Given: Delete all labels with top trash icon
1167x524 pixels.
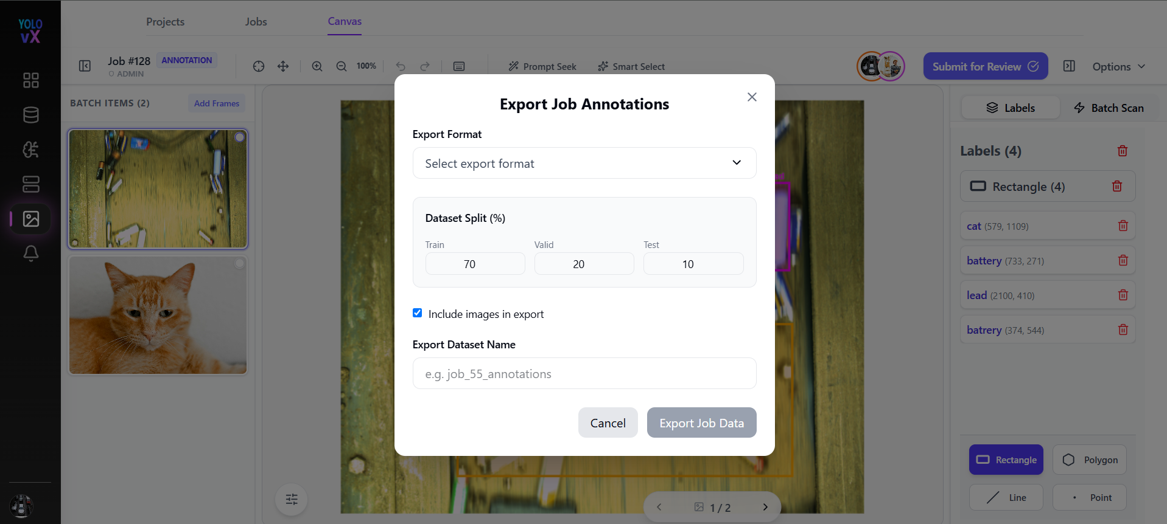Looking at the screenshot, I should point(1123,151).
